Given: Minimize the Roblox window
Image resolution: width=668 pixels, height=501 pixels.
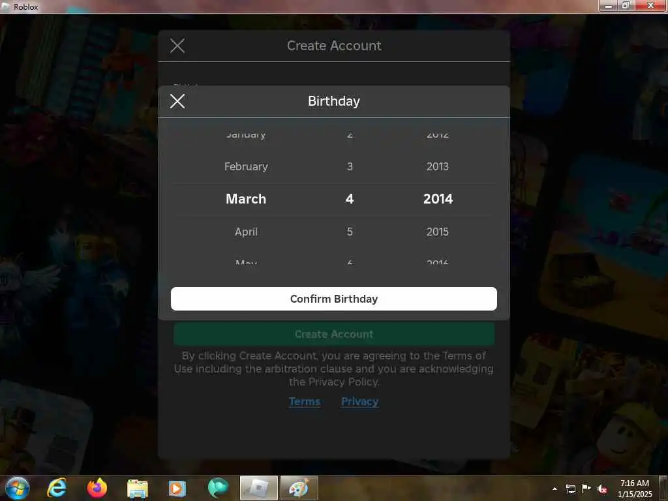Looking at the screenshot, I should (609, 6).
